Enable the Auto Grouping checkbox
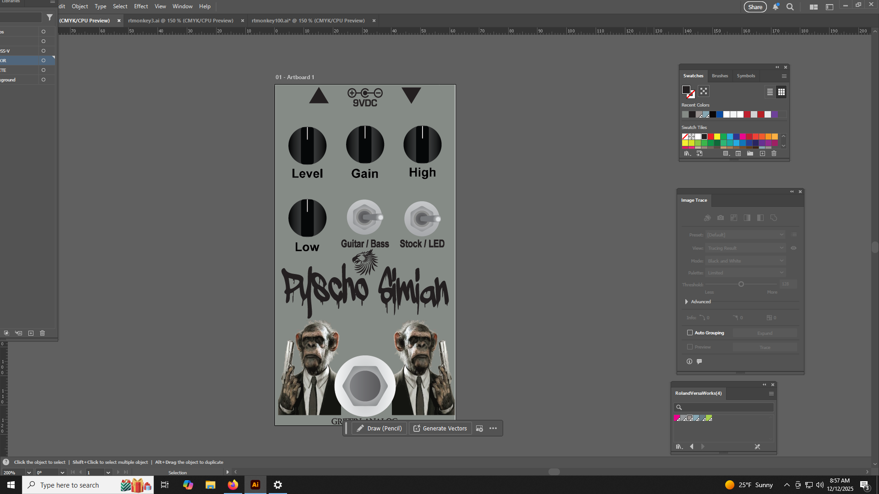The image size is (879, 494). click(690, 333)
